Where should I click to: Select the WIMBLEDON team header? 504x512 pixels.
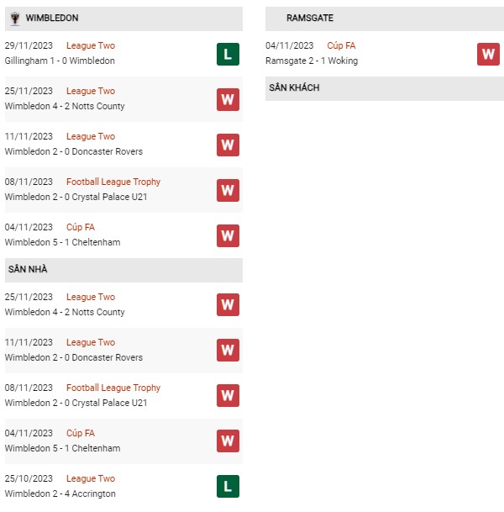[123, 18]
